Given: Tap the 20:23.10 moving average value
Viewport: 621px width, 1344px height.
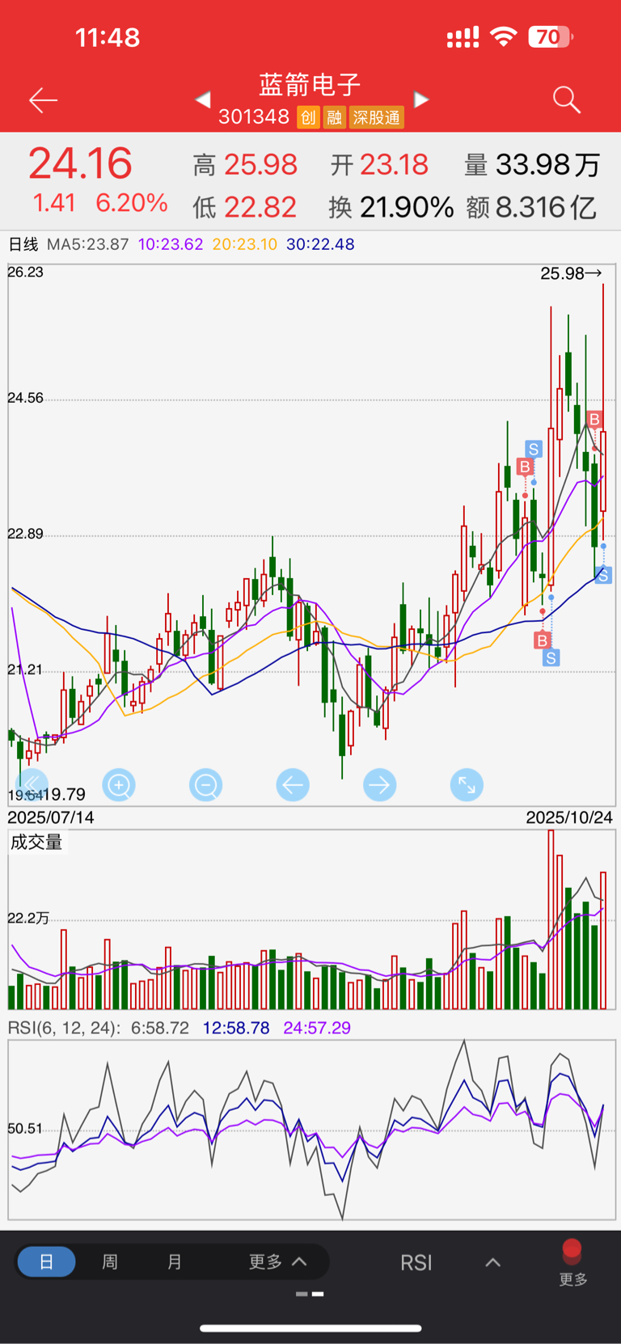Looking at the screenshot, I should [x=245, y=244].
